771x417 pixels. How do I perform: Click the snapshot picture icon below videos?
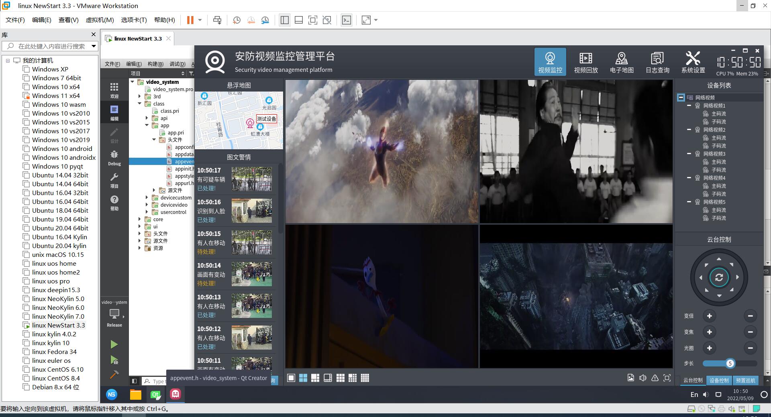click(630, 378)
